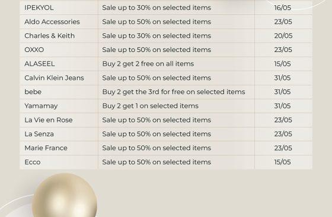Select the 20/05 end date cell
This screenshot has height=217, width=332.
[283, 35]
